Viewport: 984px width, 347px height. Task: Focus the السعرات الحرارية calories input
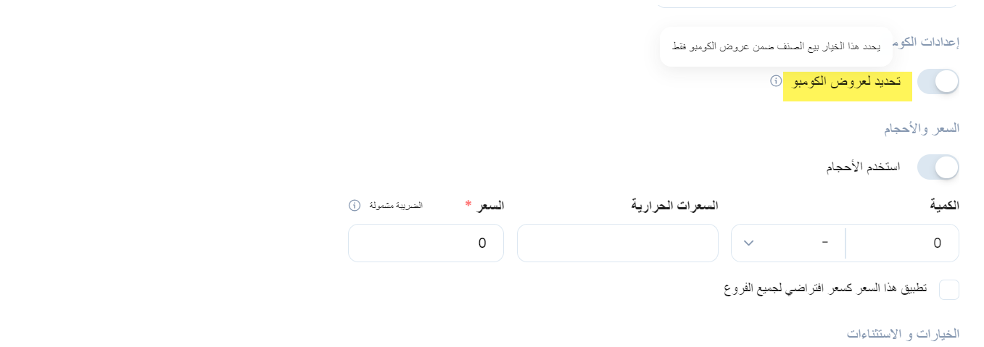click(x=618, y=243)
